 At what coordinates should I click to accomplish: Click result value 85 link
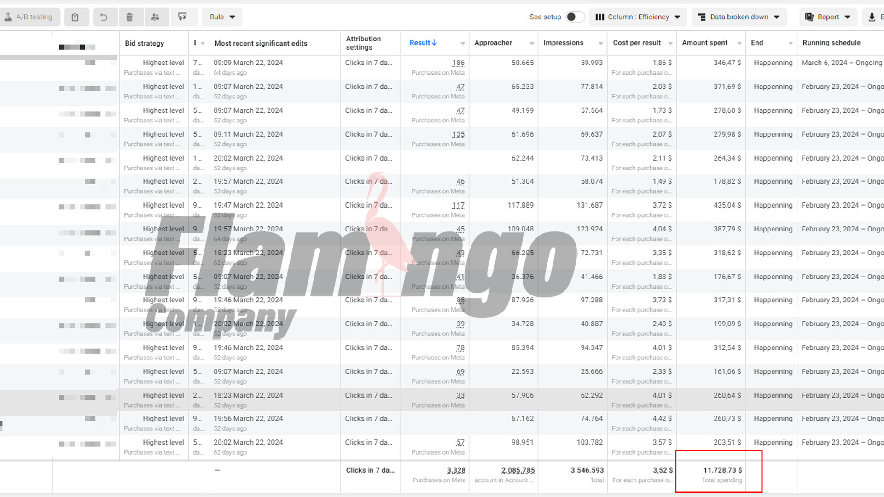click(460, 300)
